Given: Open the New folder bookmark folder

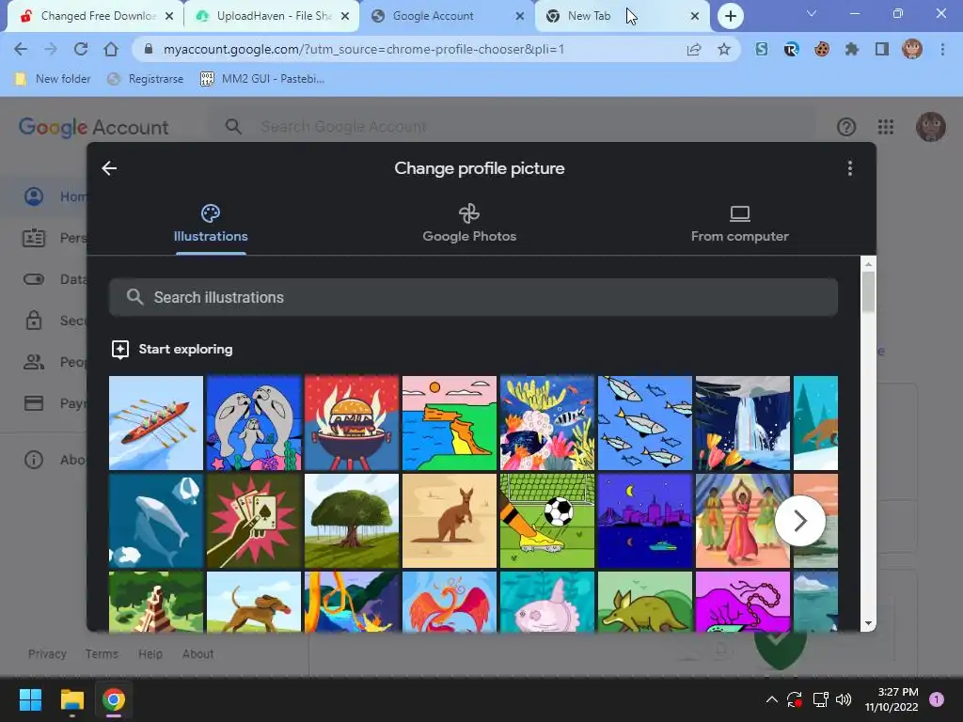Looking at the screenshot, I should coord(53,79).
